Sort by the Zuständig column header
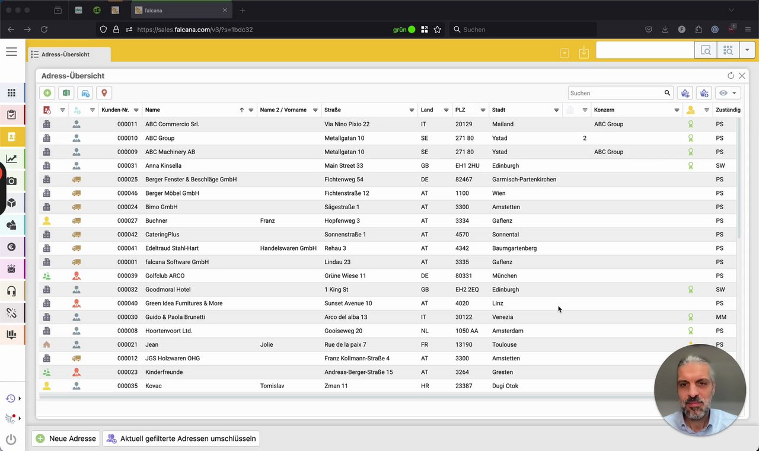Screen dimensions: 759x451 [x=728, y=110]
